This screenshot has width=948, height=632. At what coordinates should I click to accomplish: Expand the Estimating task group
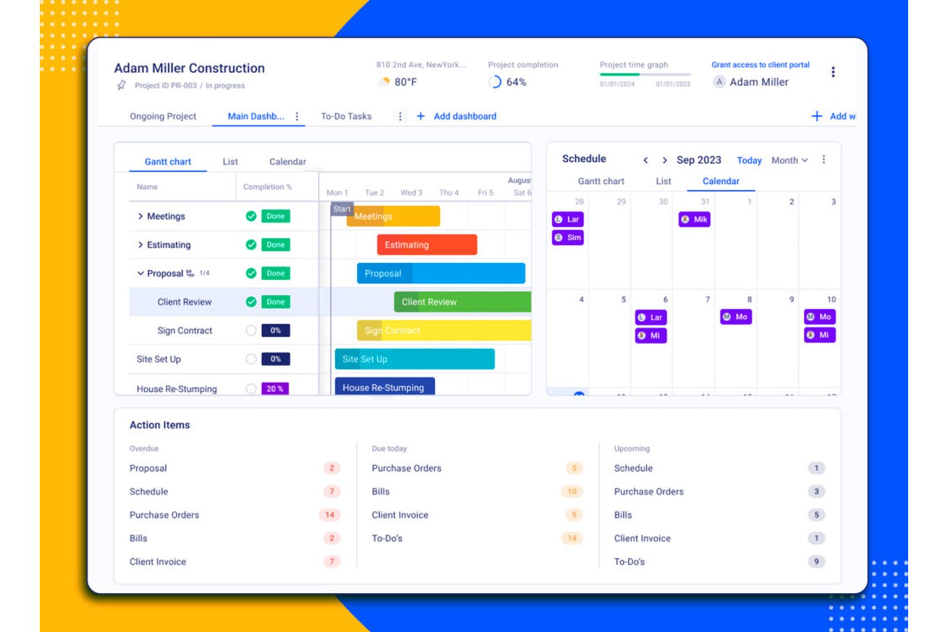pos(140,245)
